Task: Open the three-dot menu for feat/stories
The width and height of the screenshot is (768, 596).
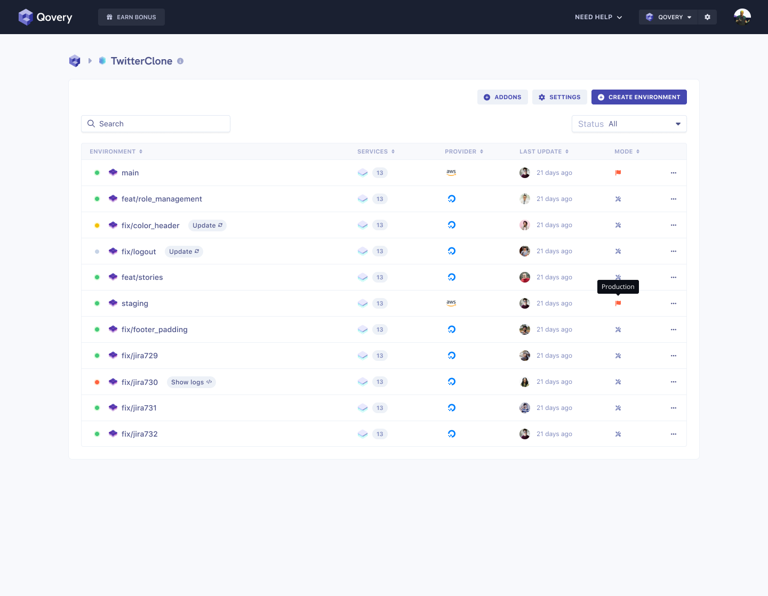Action: [x=674, y=277]
